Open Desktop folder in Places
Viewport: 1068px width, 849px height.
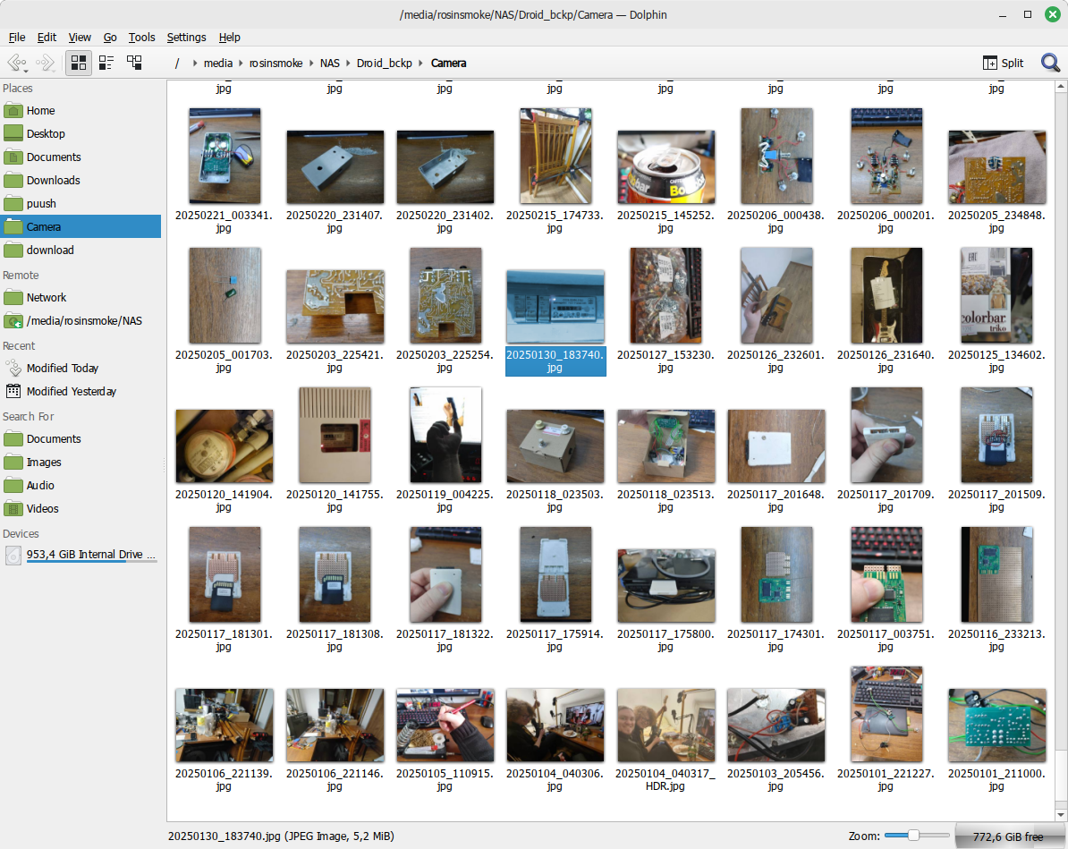pyautogui.click(x=81, y=133)
